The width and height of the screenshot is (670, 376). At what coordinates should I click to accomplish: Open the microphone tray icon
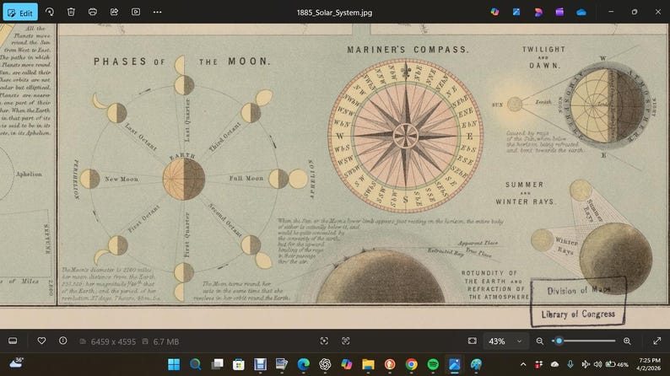pos(570,364)
